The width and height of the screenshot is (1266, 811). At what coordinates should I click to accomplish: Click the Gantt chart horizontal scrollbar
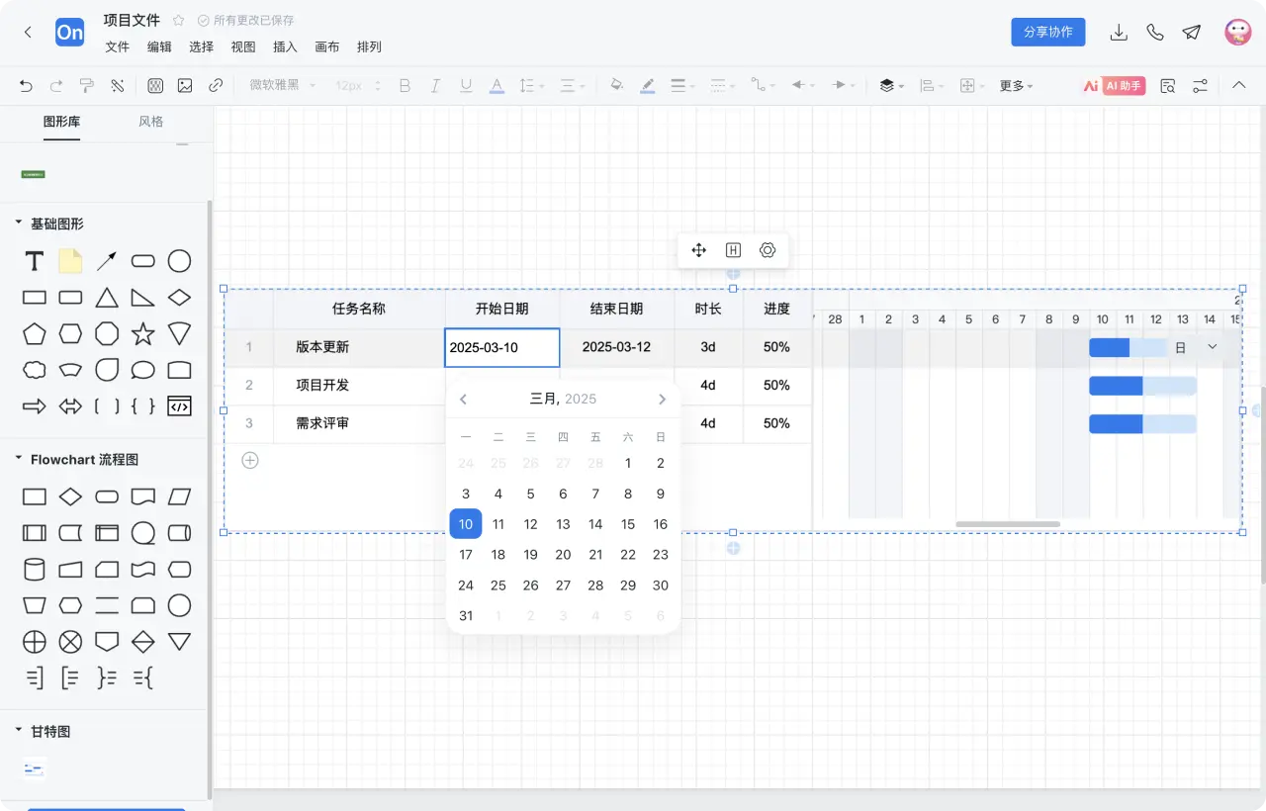(x=1008, y=524)
